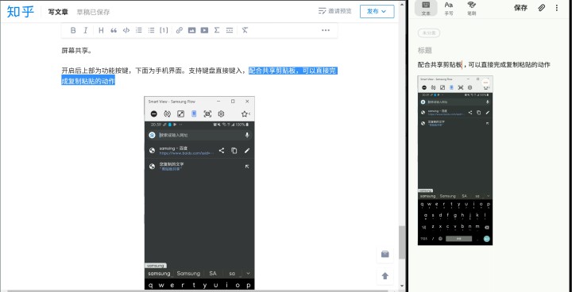This screenshot has width=572, height=292.
Task: Click the 知乎 logo
Action: click(21, 11)
